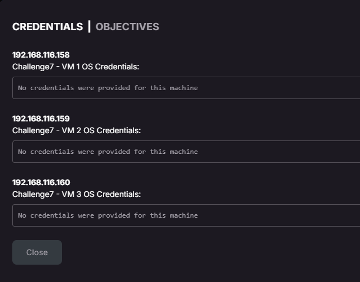Image resolution: width=360 pixels, height=282 pixels.
Task: Click the 192.168.116.159 IP address heading
Action: 41,119
